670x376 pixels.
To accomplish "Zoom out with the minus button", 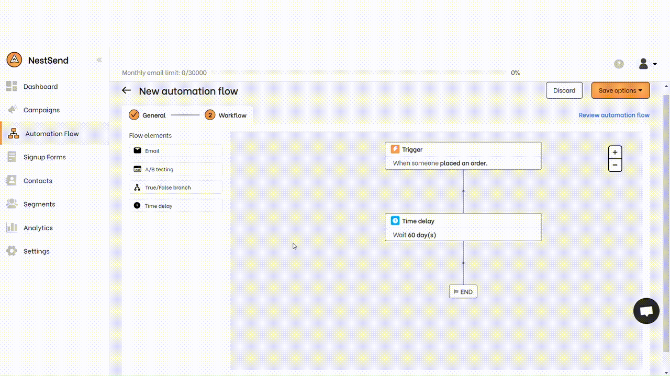I will (x=615, y=166).
